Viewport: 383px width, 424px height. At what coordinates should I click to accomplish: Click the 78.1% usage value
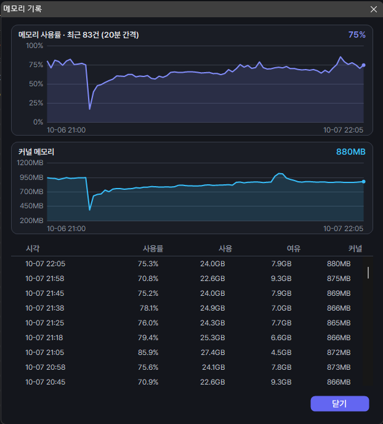(149, 308)
